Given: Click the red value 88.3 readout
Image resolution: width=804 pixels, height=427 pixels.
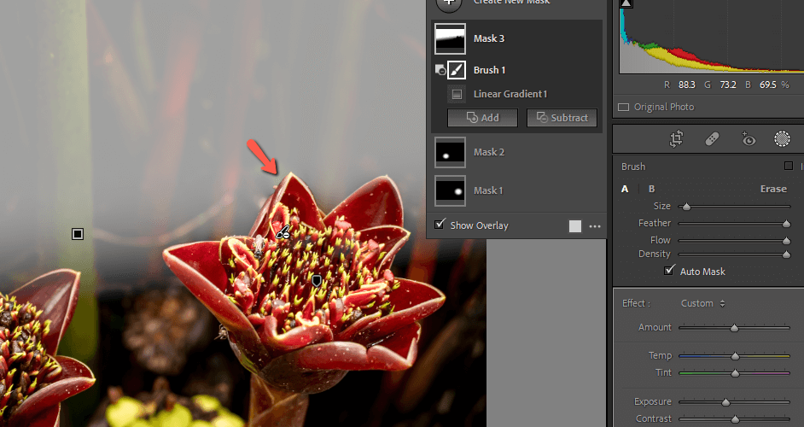Looking at the screenshot, I should (686, 85).
